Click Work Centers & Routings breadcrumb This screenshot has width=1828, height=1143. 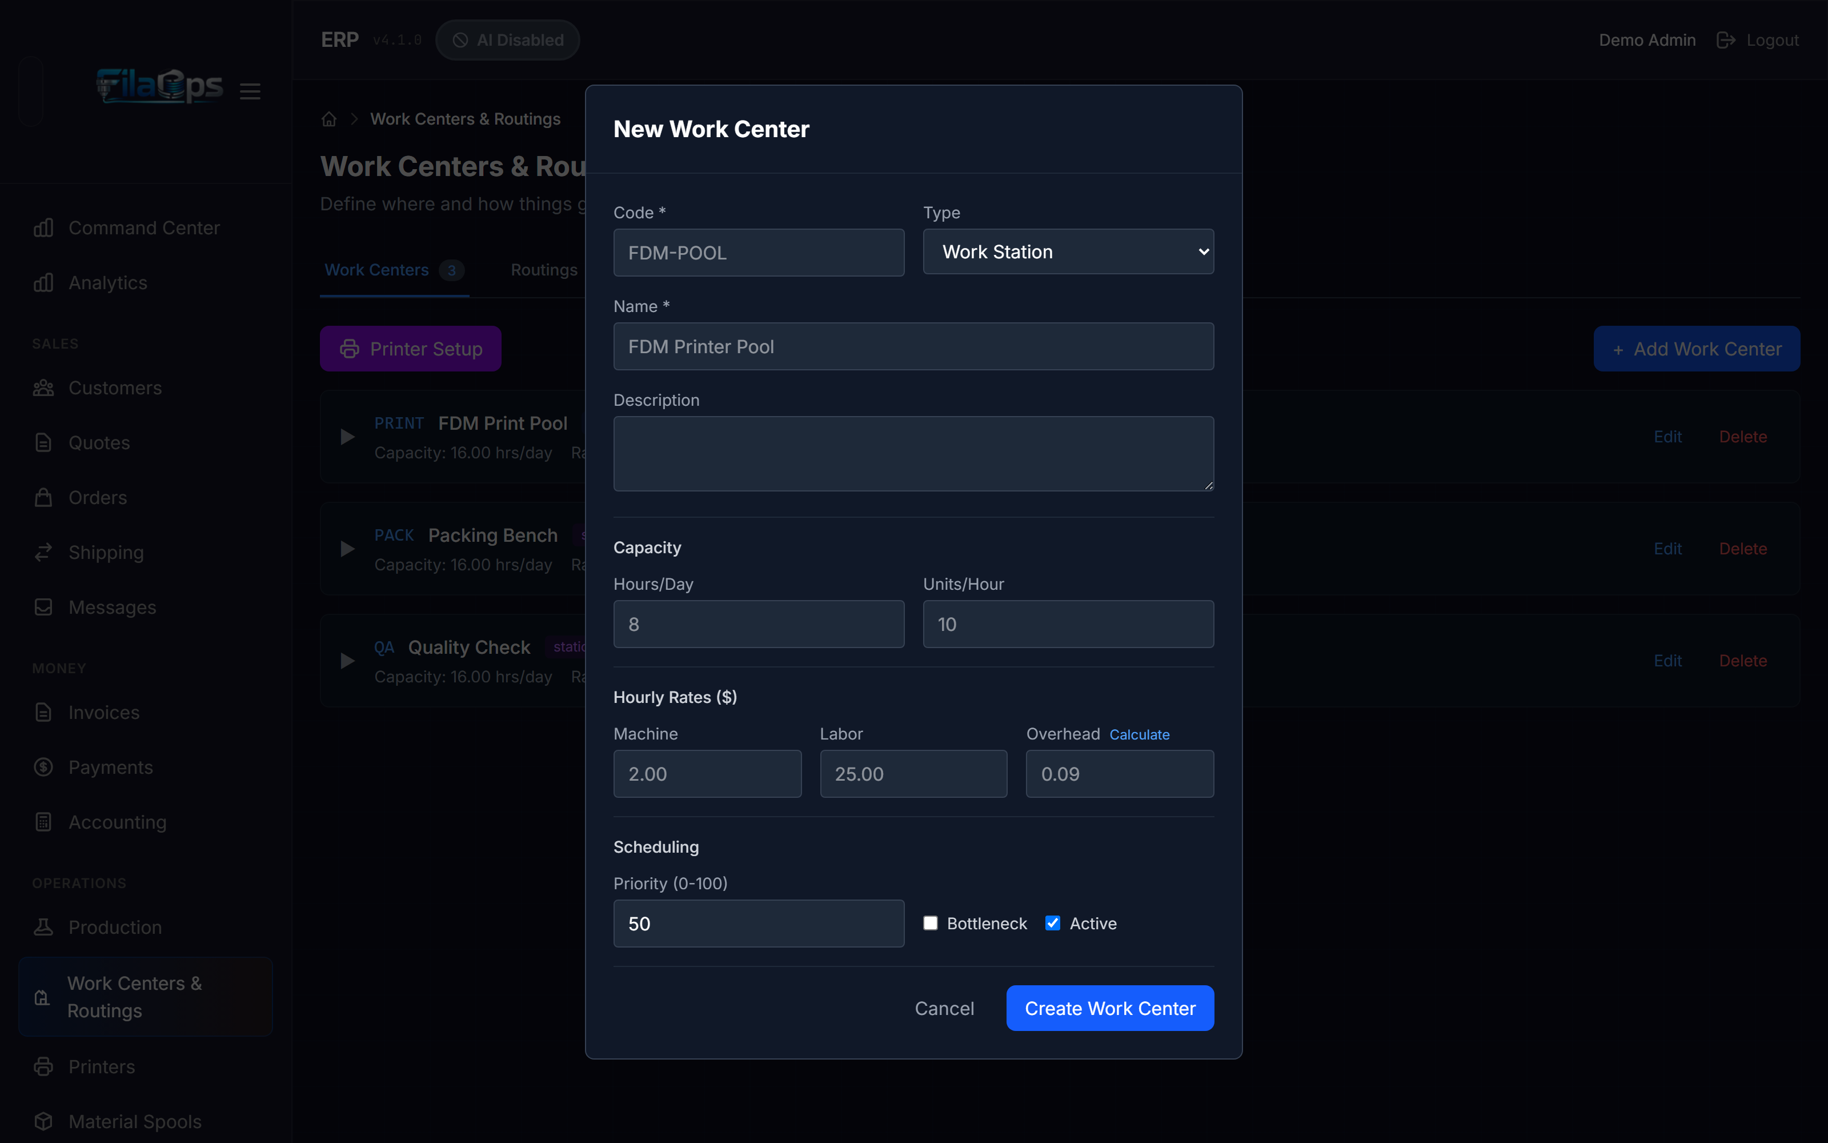coord(466,119)
